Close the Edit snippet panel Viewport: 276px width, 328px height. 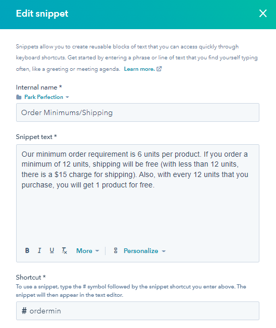pyautogui.click(x=263, y=14)
